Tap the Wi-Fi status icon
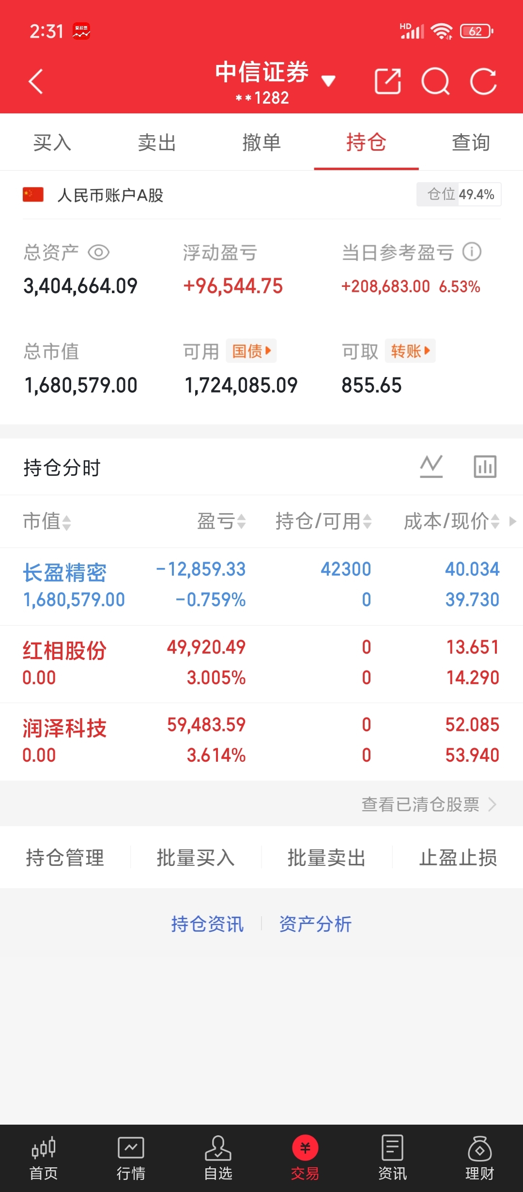The width and height of the screenshot is (523, 1192). click(442, 31)
